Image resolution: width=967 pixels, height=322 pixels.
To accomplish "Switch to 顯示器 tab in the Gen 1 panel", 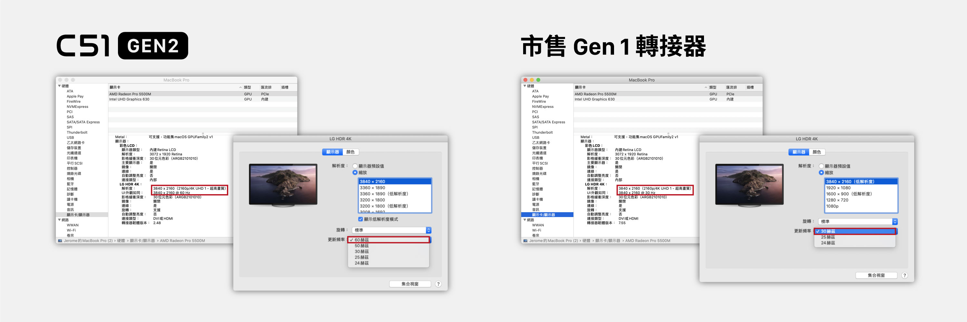I will tap(798, 152).
